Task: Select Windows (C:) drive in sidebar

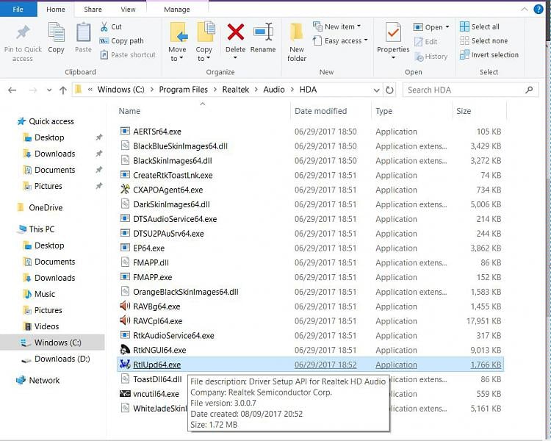Action: (x=52, y=343)
